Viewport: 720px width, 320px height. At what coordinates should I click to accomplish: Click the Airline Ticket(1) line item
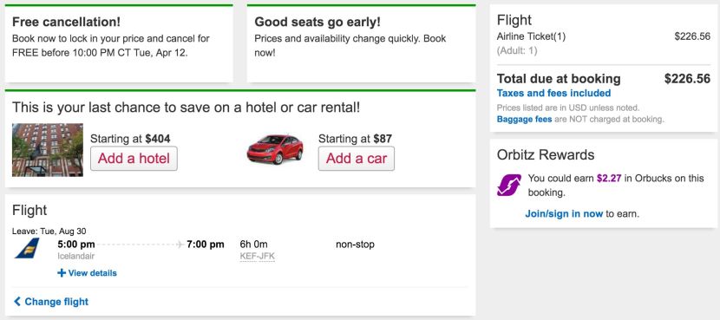pos(531,36)
